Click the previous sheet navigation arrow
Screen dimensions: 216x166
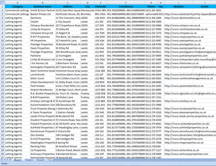point(5,160)
